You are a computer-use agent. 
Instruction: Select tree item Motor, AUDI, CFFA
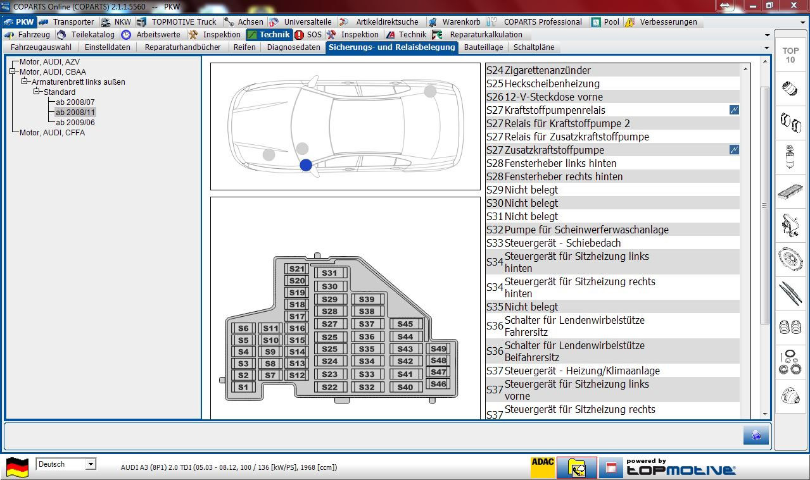[52, 133]
